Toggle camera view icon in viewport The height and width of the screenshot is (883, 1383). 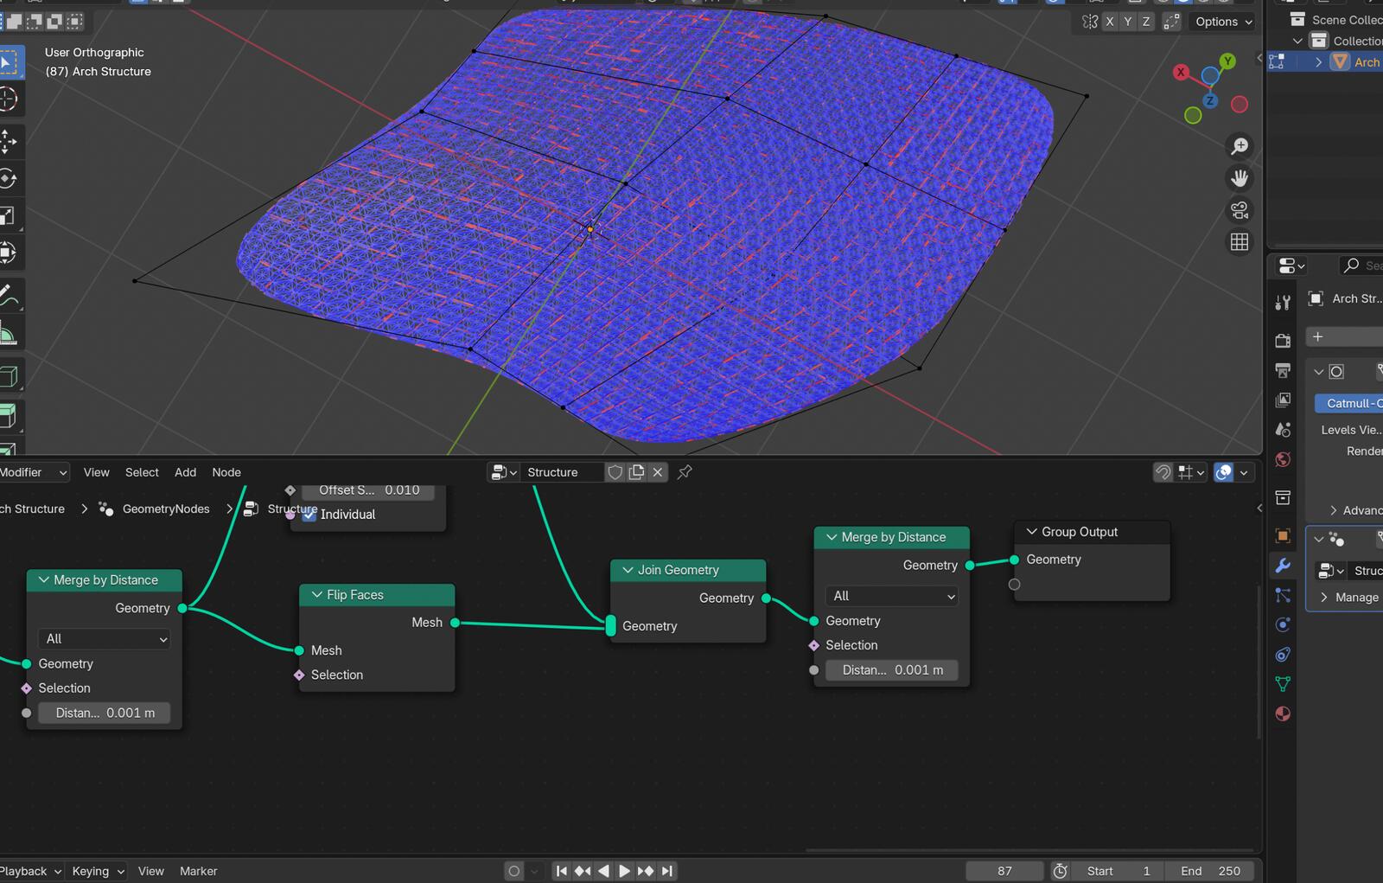click(x=1240, y=210)
